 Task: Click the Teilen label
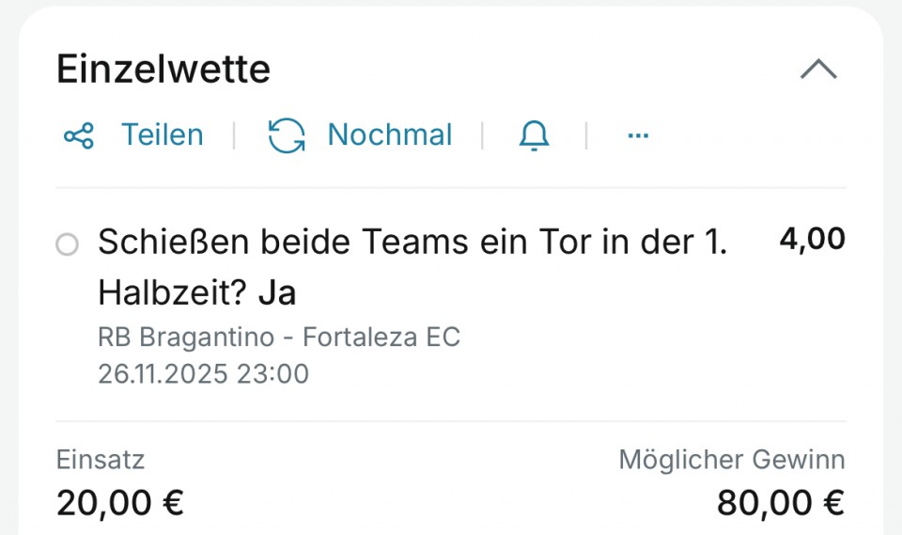(162, 135)
